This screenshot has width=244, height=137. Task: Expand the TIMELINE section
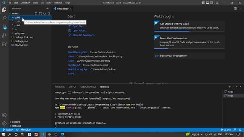[30, 126]
